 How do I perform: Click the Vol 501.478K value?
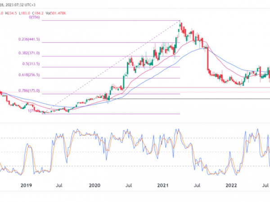pos(56,13)
